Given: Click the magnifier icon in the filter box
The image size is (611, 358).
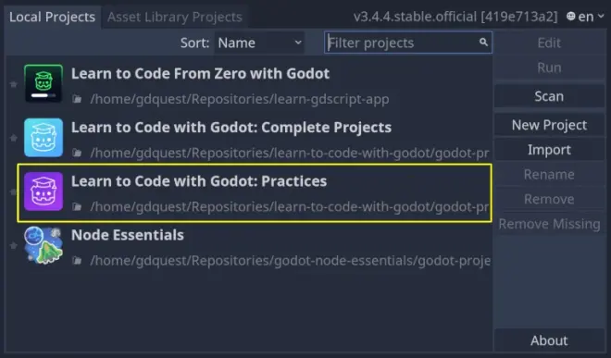Looking at the screenshot, I should (483, 42).
